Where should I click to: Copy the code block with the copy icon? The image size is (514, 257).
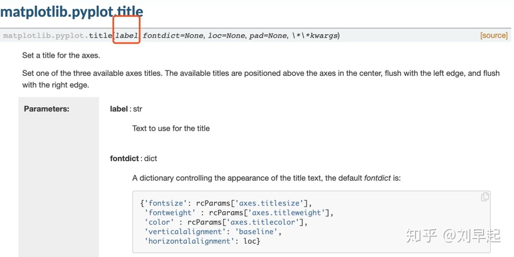tap(485, 197)
